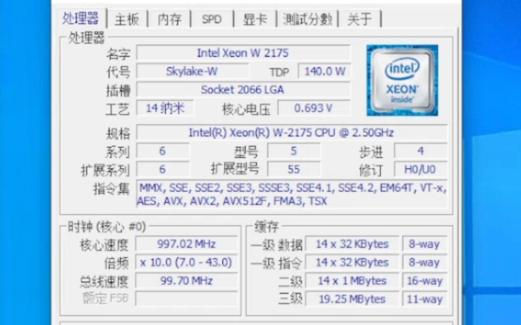This screenshot has width=521, height=325.
Task: Switch to the SPD tab
Action: 212,19
